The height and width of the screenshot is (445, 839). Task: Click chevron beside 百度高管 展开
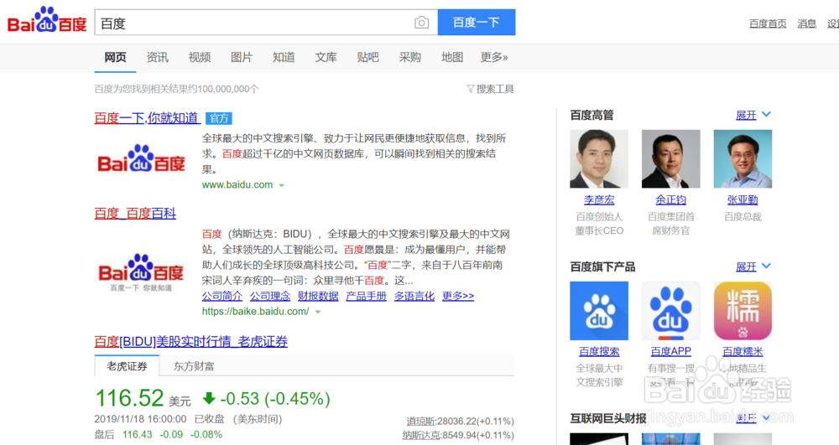tap(766, 114)
